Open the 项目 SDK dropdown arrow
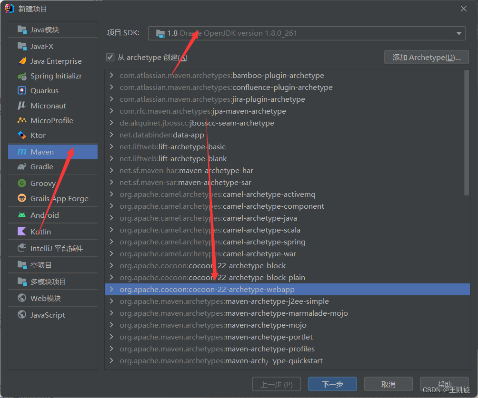This screenshot has height=398, width=478. [459, 33]
